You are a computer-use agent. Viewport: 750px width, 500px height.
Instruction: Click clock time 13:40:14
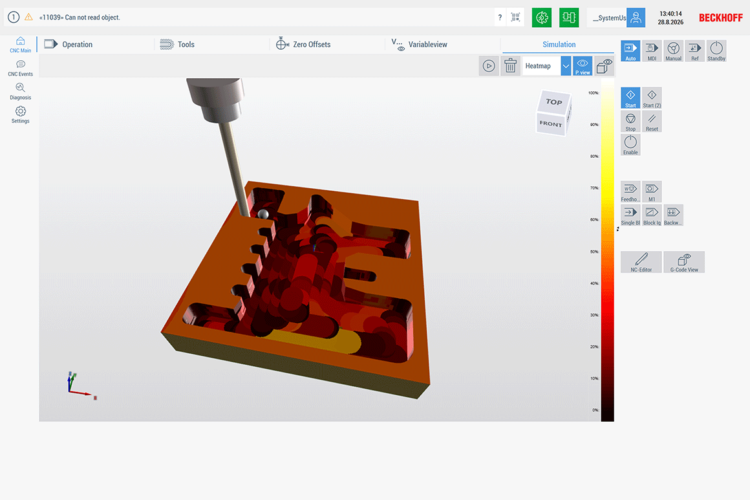coord(670,14)
